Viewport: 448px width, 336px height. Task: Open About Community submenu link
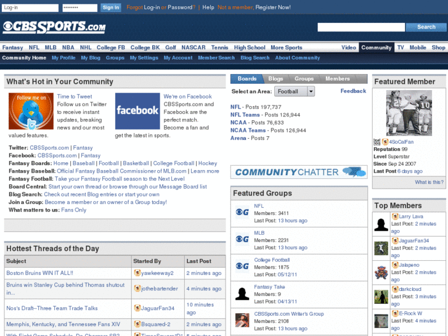coord(298,58)
